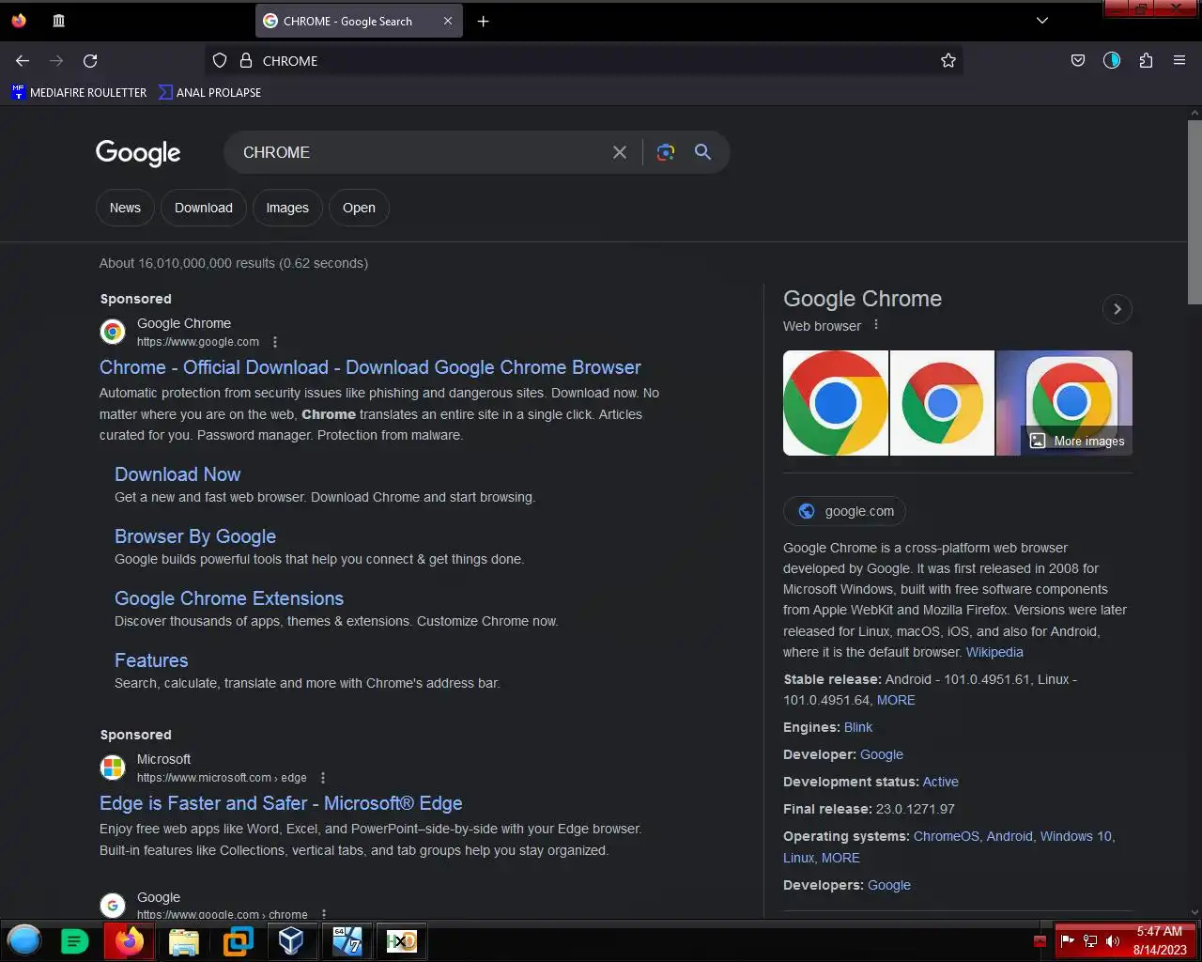Expand the Google Chrome panel arrow
The width and height of the screenshot is (1202, 962).
click(x=1117, y=309)
